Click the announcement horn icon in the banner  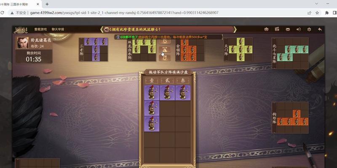tap(107, 29)
